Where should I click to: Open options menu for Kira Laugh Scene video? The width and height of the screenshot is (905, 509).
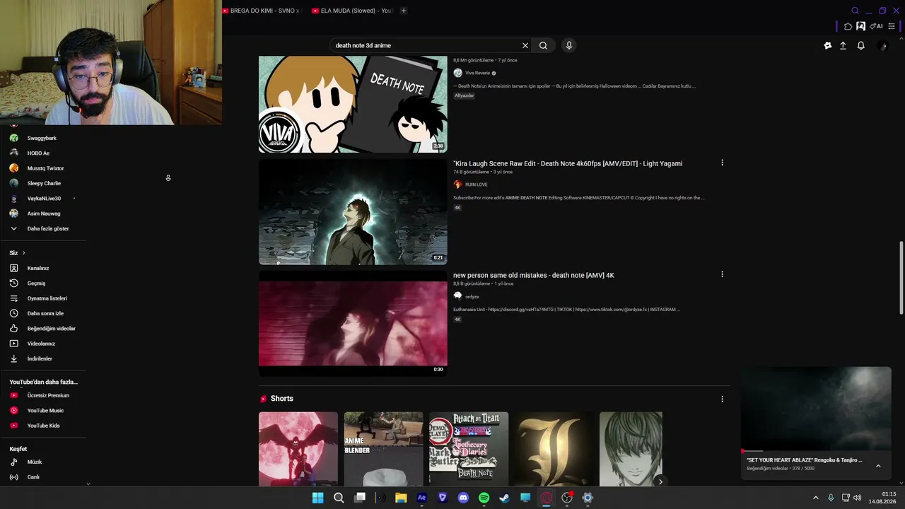(722, 163)
